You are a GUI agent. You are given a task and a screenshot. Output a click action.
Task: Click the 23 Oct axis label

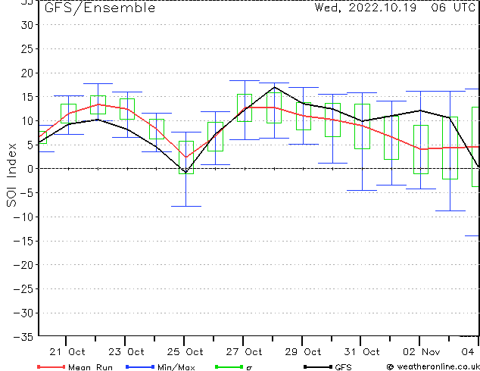point(126,352)
